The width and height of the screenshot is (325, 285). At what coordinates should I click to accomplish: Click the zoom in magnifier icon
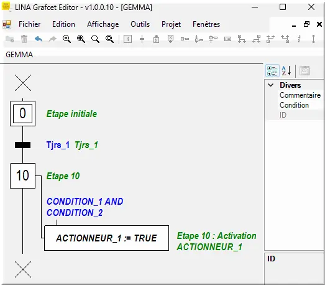[81, 39]
